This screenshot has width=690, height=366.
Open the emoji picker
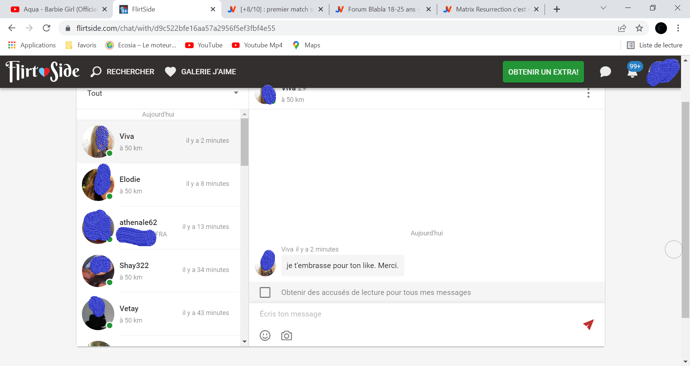coord(265,335)
